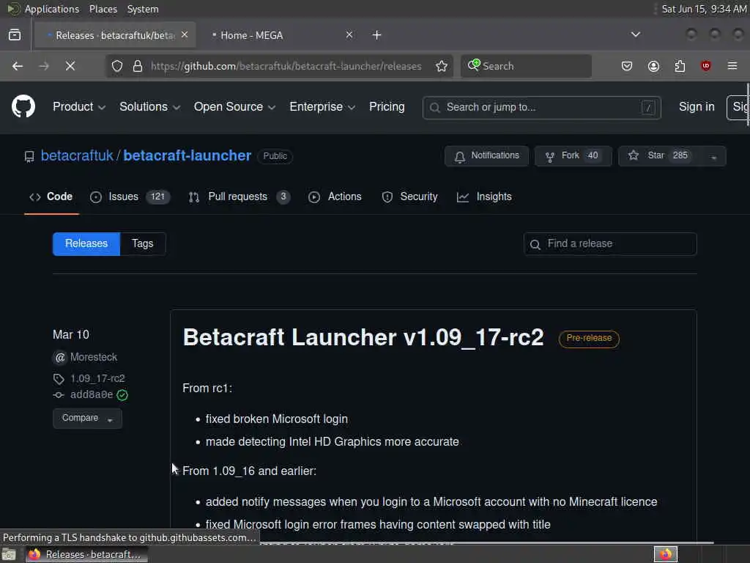The image size is (750, 563).
Task: Open the Pocket save icon in toolbar
Action: point(627,66)
